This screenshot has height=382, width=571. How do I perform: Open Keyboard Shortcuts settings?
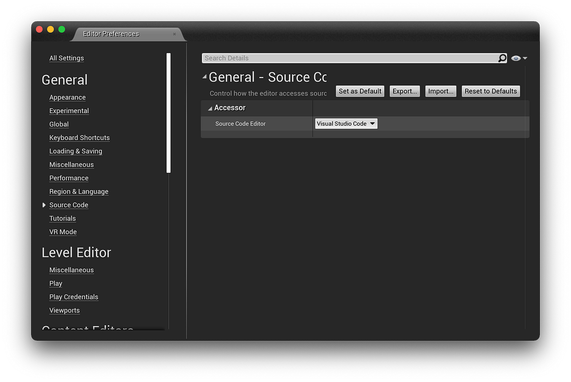79,137
